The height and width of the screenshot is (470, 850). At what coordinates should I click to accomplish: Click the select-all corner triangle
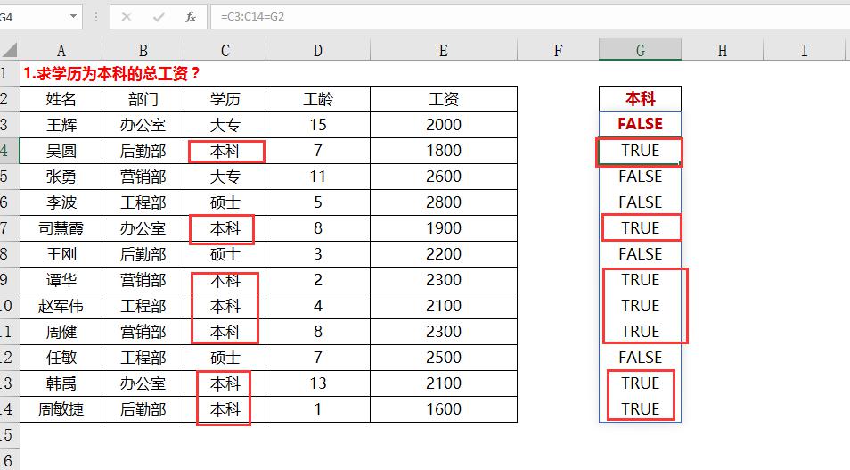click(x=10, y=51)
